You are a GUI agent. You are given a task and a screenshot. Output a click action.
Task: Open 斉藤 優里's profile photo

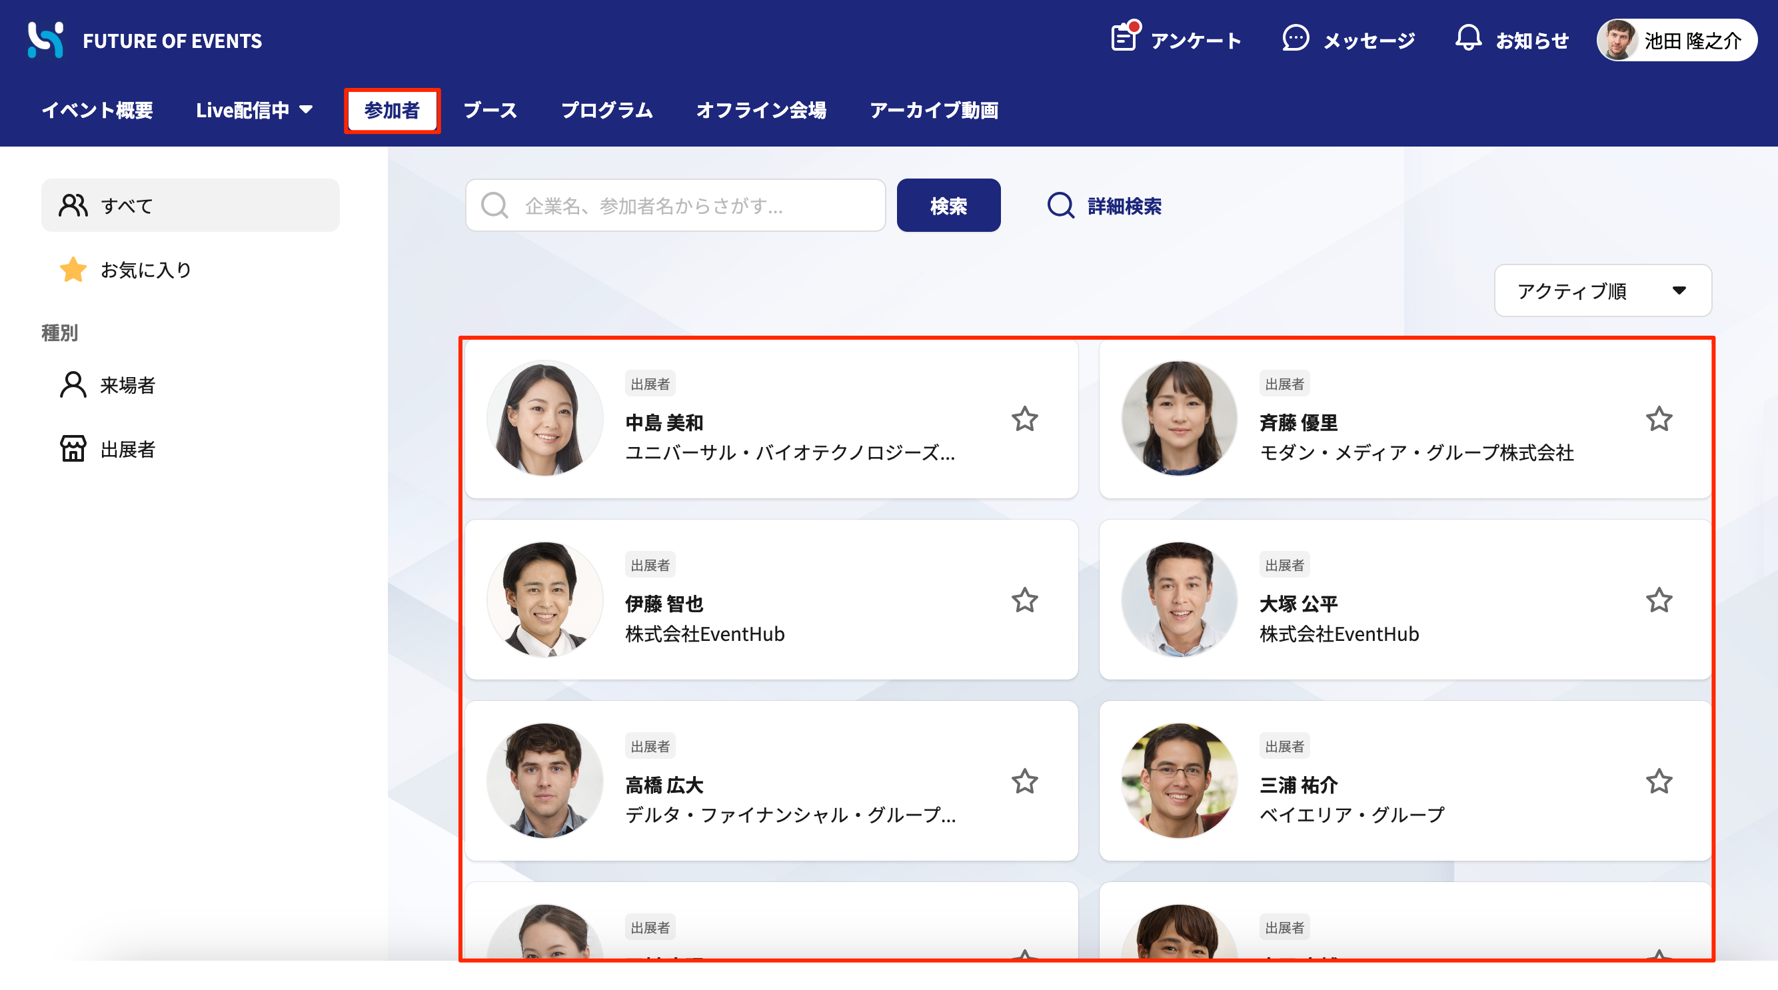[1179, 419]
